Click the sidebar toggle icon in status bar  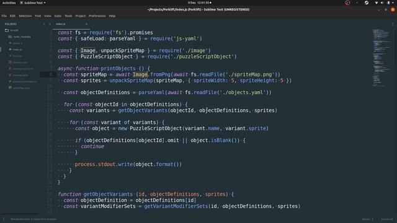coord(4,219)
